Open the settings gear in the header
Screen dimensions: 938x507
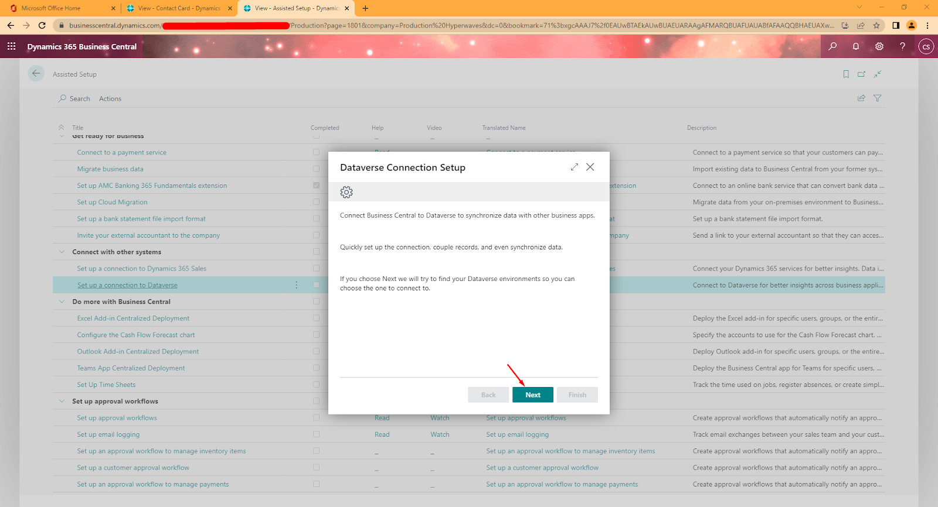[x=879, y=46]
